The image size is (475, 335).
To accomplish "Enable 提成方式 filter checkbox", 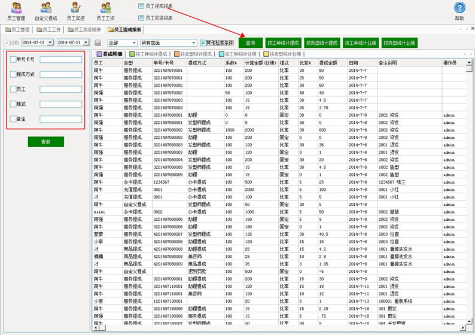I will (13, 74).
